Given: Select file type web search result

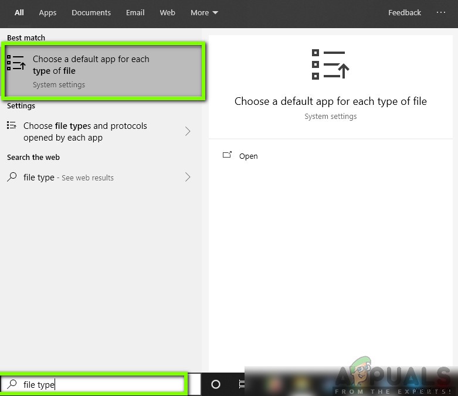Looking at the screenshot, I should click(x=101, y=177).
